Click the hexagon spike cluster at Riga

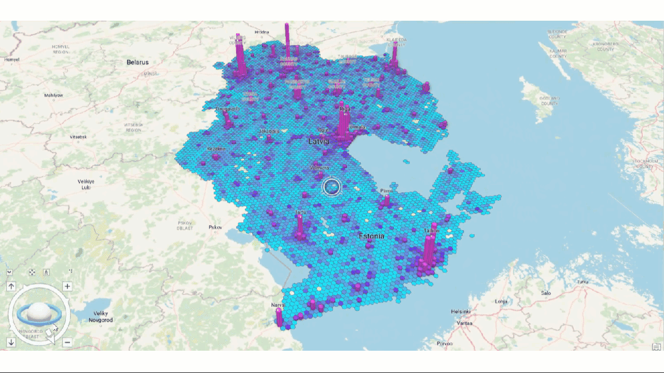(x=343, y=119)
